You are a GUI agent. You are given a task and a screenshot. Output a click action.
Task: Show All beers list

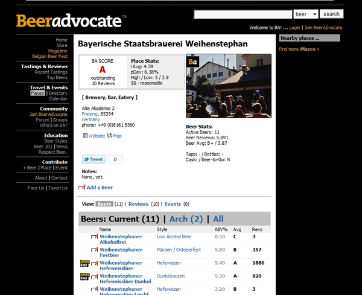(218, 219)
